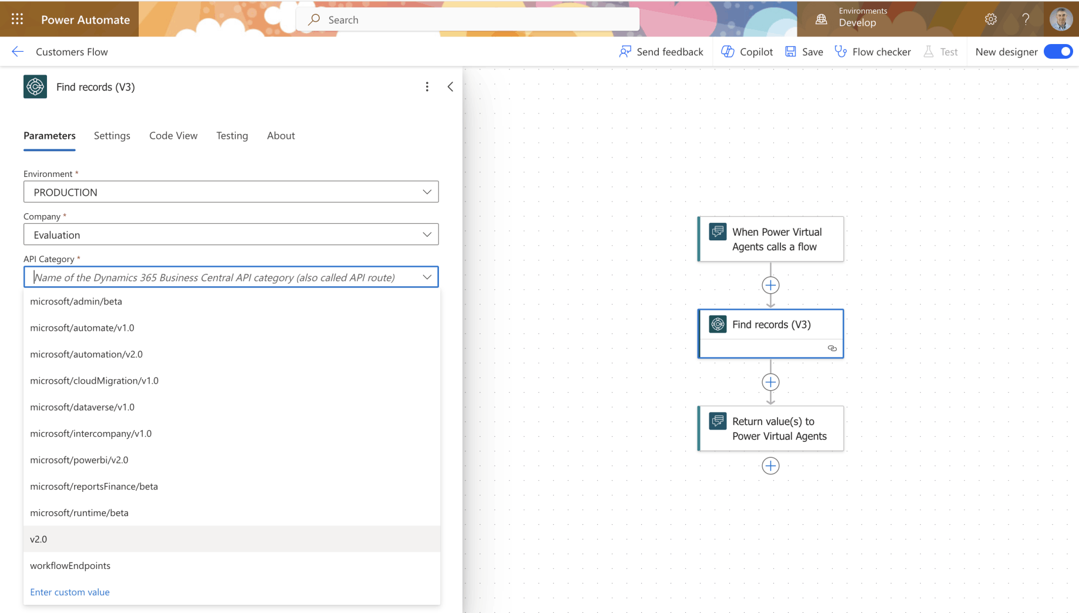Click the API Category dropdown chevron

(427, 277)
